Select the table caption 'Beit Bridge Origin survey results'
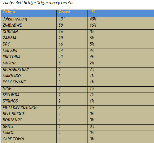The width and height of the screenshot is (154, 143). (44, 3)
